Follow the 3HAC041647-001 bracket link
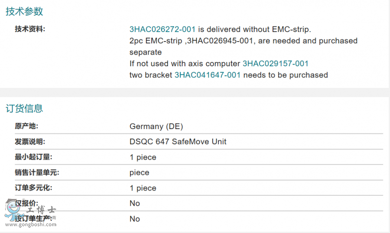This screenshot has width=390, height=233. pyautogui.click(x=207, y=75)
